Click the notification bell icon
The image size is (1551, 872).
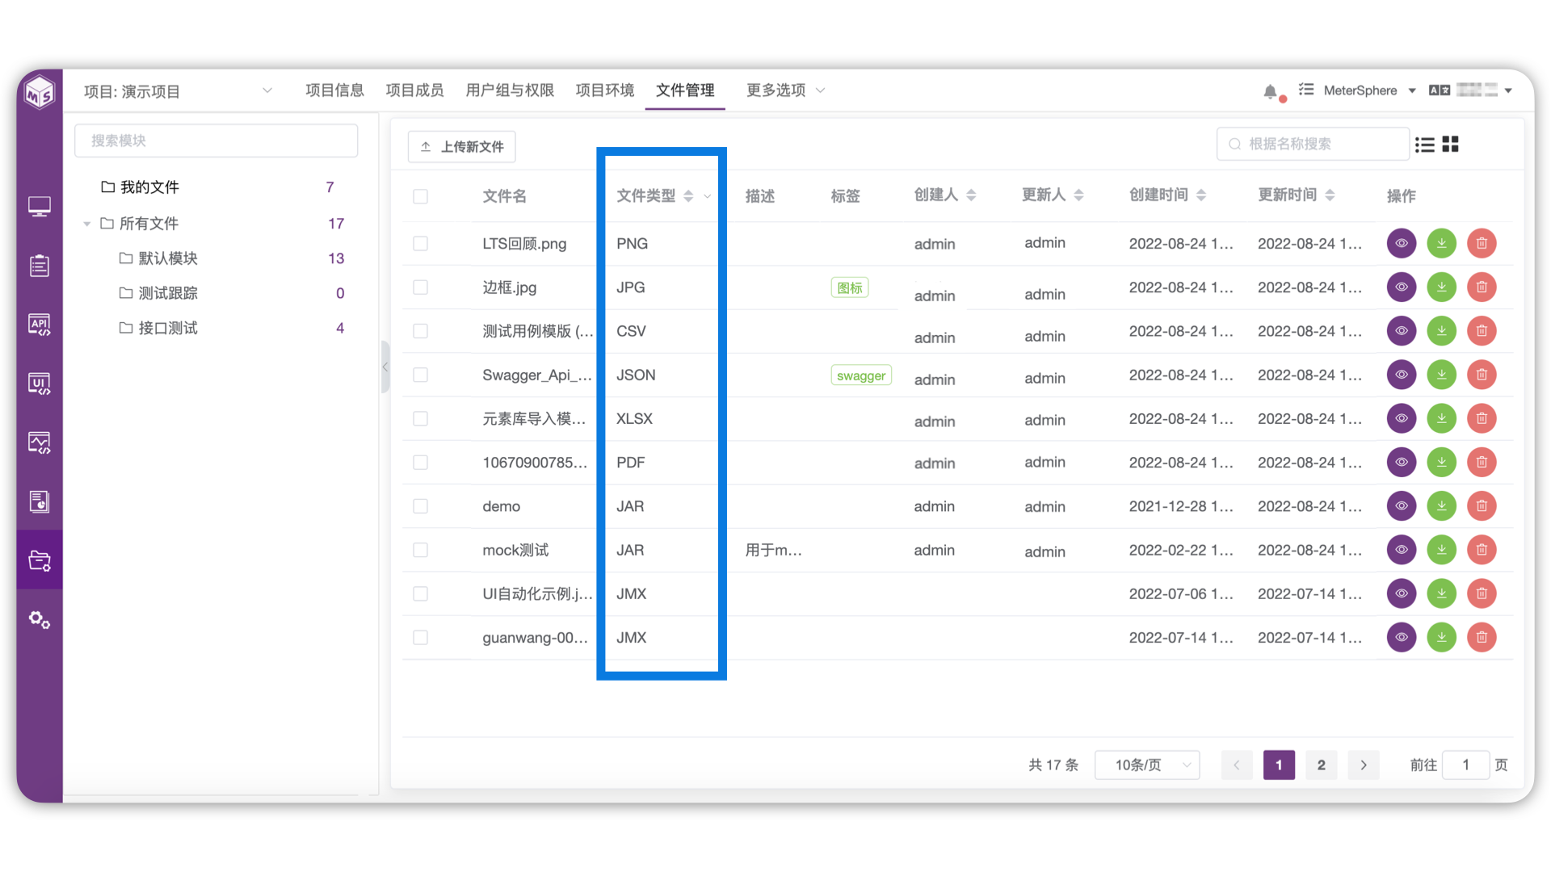click(x=1270, y=91)
